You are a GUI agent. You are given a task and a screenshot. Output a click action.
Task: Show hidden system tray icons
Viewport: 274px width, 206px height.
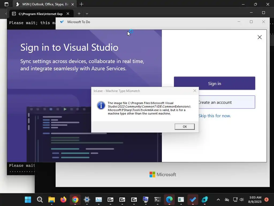[218, 200]
